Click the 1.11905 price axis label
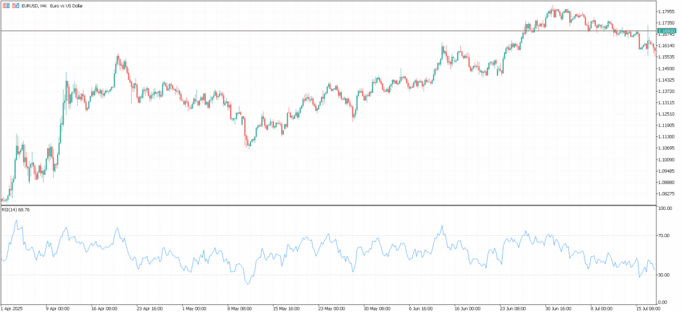Viewport: 681px width, 313px height. coord(666,126)
